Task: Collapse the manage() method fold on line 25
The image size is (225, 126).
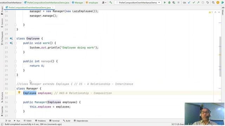Action: click(x=15, y=61)
